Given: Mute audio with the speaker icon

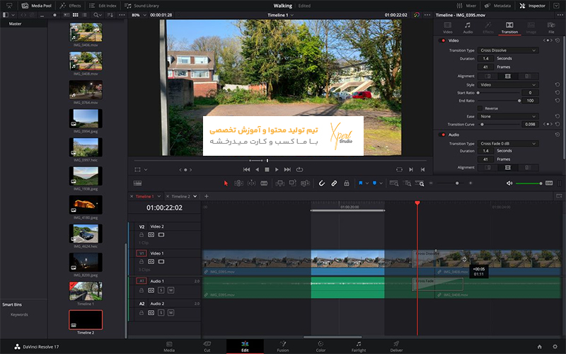Looking at the screenshot, I should [x=509, y=183].
